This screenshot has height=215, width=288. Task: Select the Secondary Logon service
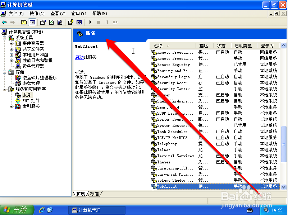pos(215,77)
